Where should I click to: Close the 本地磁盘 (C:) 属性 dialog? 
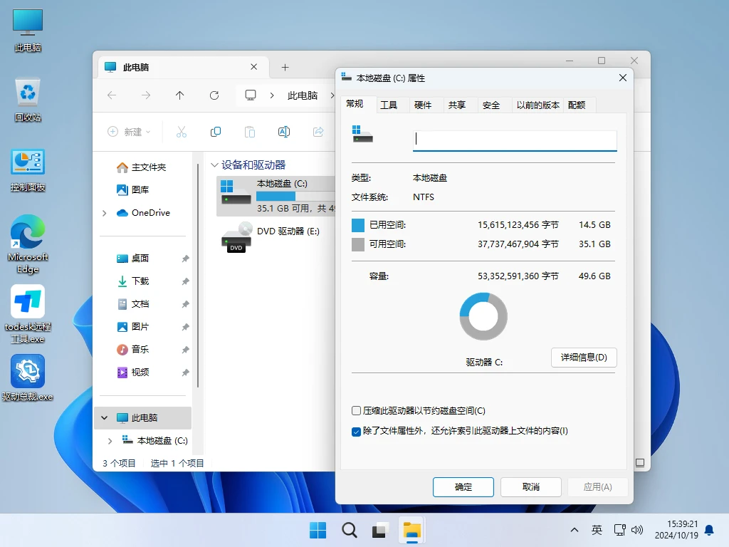[623, 78]
